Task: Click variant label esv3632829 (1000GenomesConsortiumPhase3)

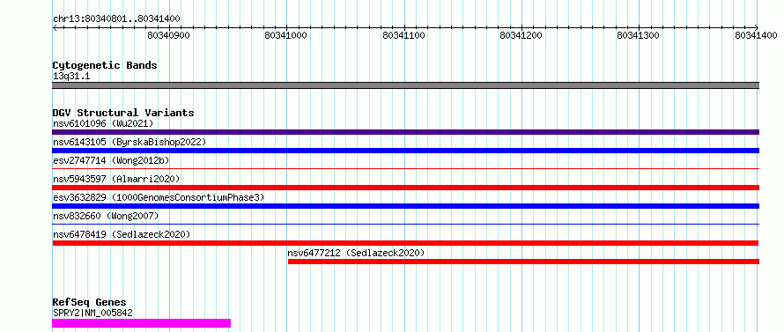Action: click(x=159, y=197)
